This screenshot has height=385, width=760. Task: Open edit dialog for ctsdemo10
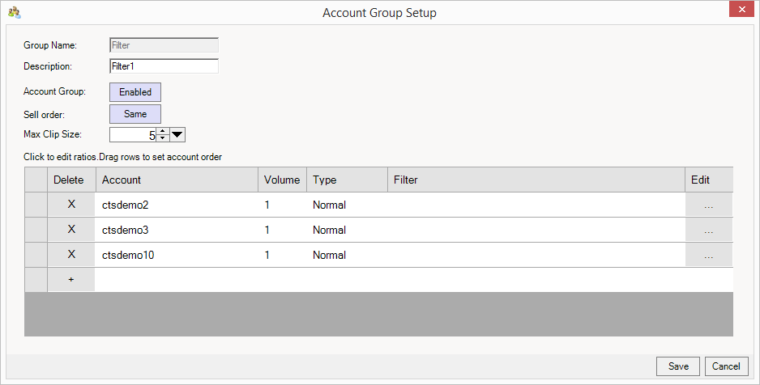click(x=708, y=255)
